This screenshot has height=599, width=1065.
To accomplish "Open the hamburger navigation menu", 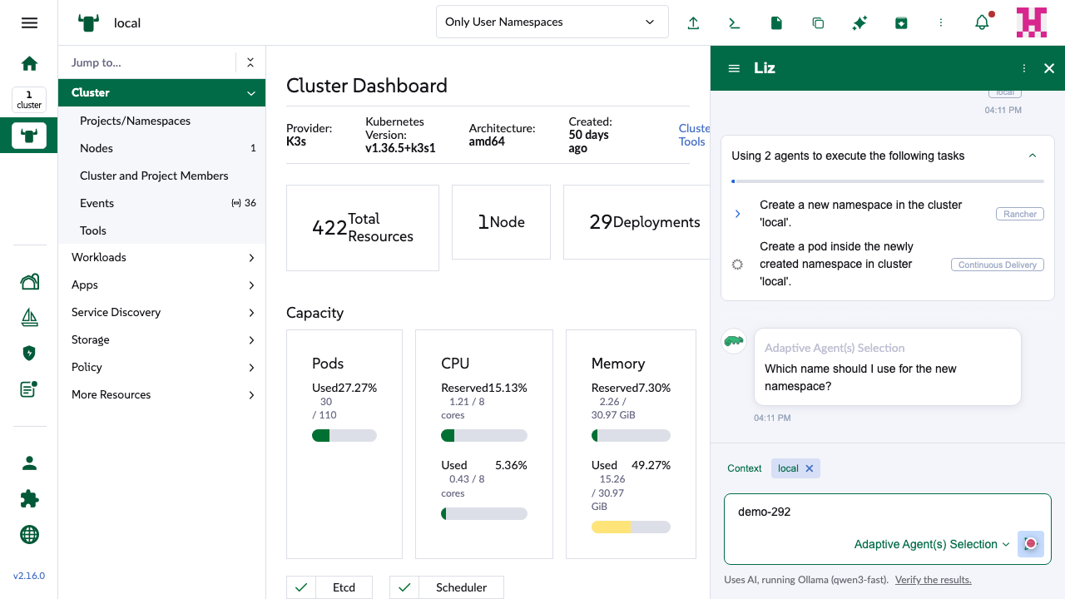I will coord(29,22).
